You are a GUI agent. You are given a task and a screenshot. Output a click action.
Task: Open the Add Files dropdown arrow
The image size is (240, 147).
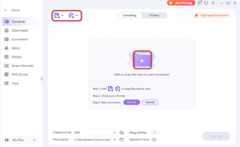click(x=62, y=16)
